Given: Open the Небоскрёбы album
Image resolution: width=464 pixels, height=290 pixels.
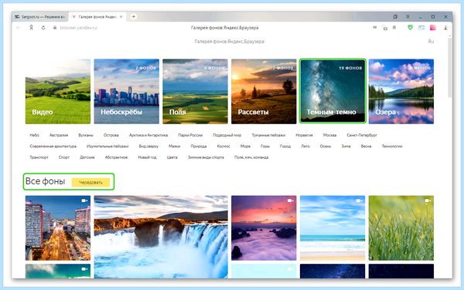Looking at the screenshot, I should click(x=127, y=92).
